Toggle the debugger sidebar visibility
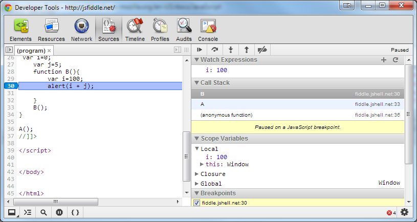The image size is (417, 222). [178, 50]
